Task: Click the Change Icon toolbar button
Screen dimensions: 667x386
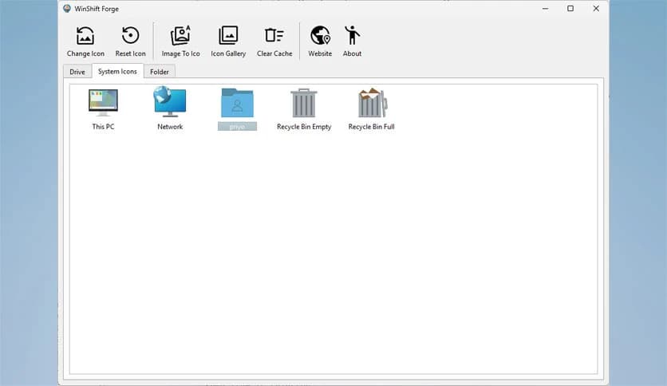Action: (x=85, y=41)
